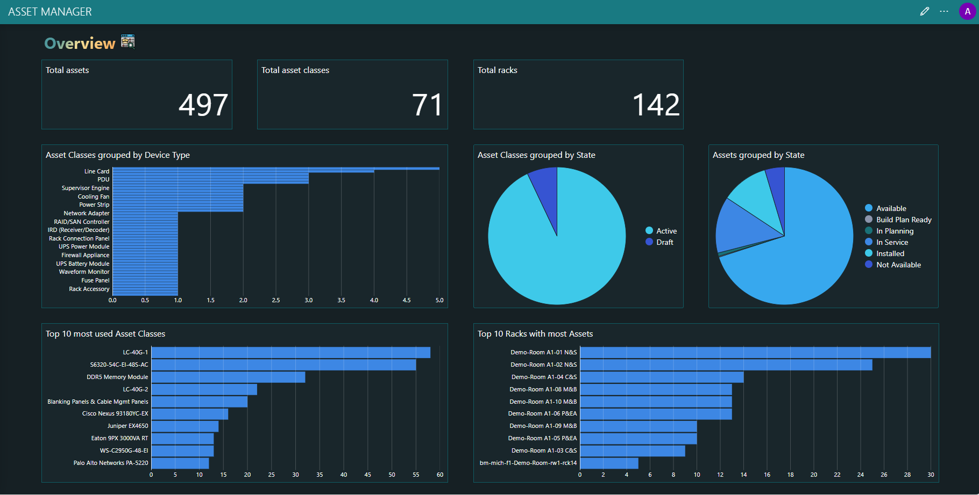Click the In Planning legend label

(x=895, y=231)
